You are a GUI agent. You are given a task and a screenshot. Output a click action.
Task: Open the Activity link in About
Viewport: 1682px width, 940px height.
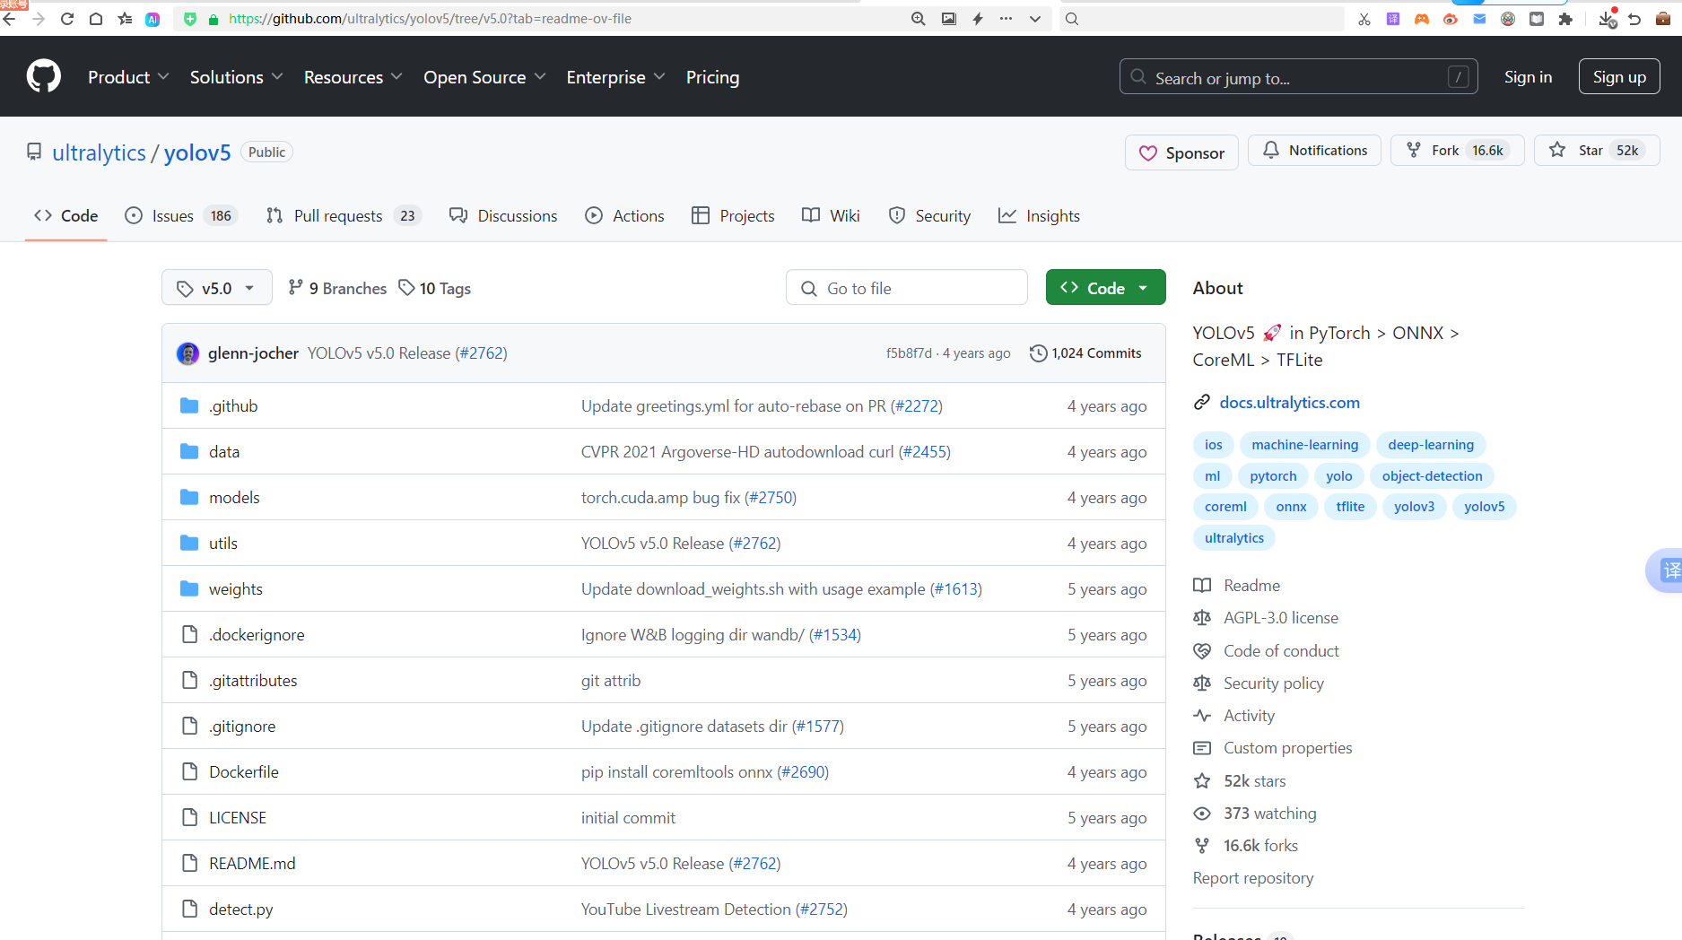point(1249,715)
